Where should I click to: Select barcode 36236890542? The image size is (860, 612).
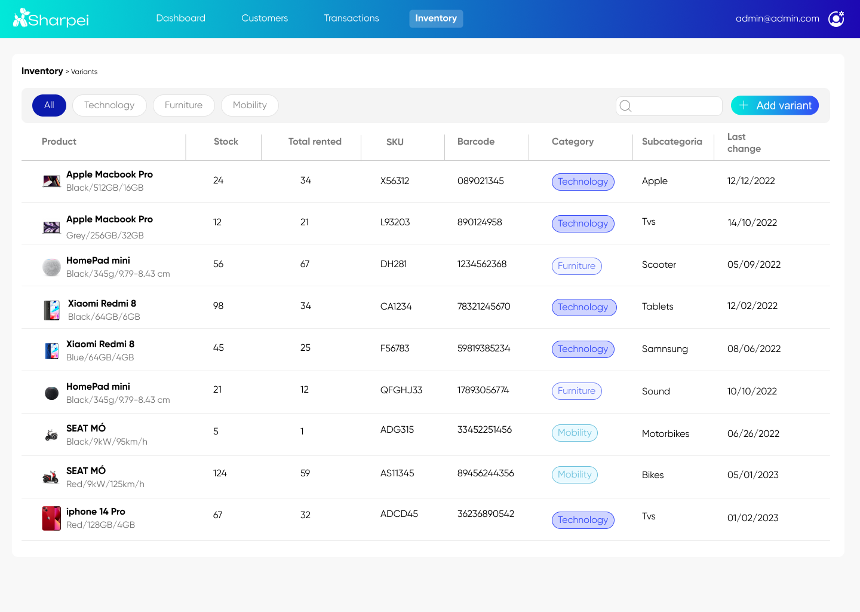[x=486, y=514]
